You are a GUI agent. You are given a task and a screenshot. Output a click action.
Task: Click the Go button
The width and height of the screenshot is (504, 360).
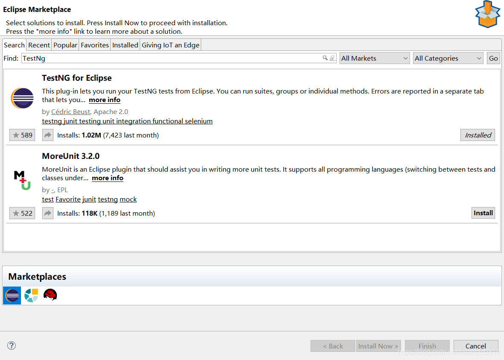[x=493, y=58]
